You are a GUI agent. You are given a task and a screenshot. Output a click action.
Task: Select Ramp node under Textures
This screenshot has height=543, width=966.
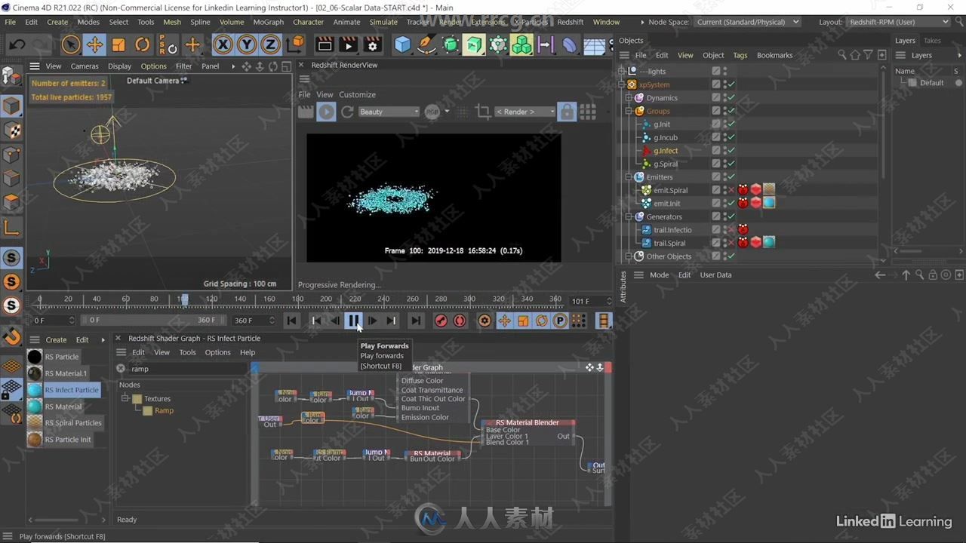pyautogui.click(x=164, y=410)
